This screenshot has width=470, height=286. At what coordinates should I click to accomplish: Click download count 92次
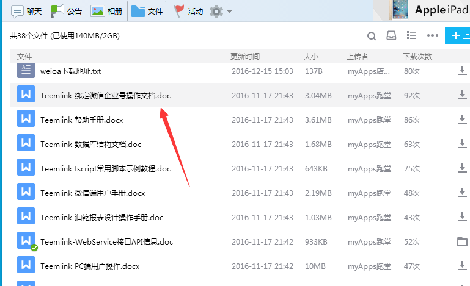tap(412, 95)
